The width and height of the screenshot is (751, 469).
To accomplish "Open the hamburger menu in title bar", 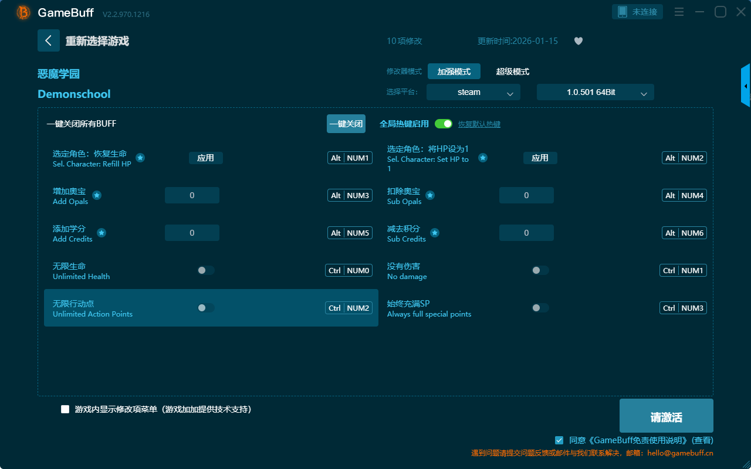I will [x=679, y=12].
